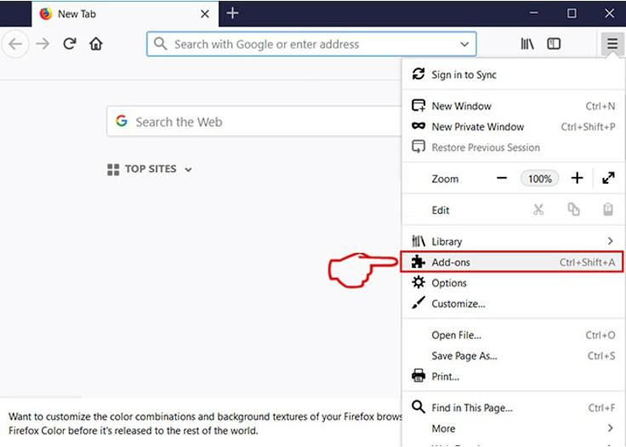The height and width of the screenshot is (447, 626).
Task: Select the New Tab tab
Action: click(x=125, y=14)
